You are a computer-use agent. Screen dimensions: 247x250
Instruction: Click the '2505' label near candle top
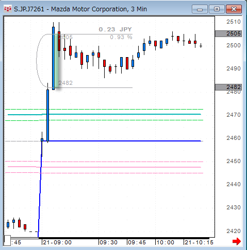pos(65,37)
